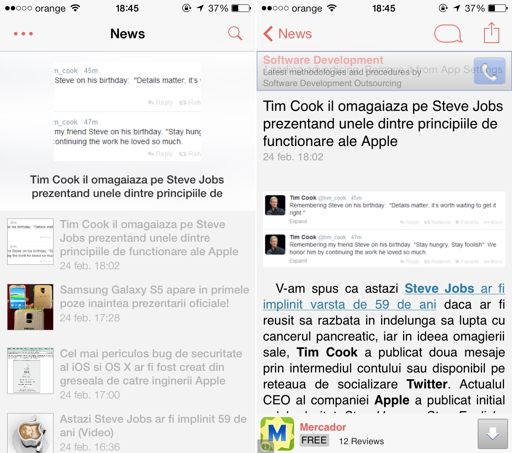Tap the ad info icon on Mercador banner
512x453 pixels.
[x=265, y=447]
